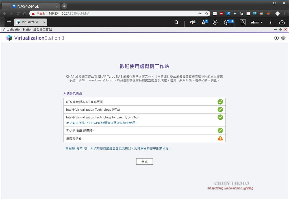Click the 虛擬交換器 row text
The width and height of the screenshot is (289, 200).
tap(74, 138)
